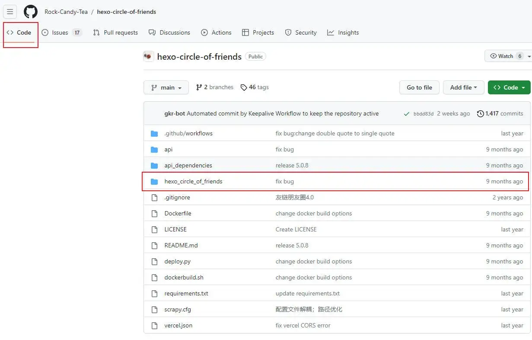Screen dimensions: 532x340
Task: Click the file icon beside dockerbuild.sh
Action: point(154,278)
